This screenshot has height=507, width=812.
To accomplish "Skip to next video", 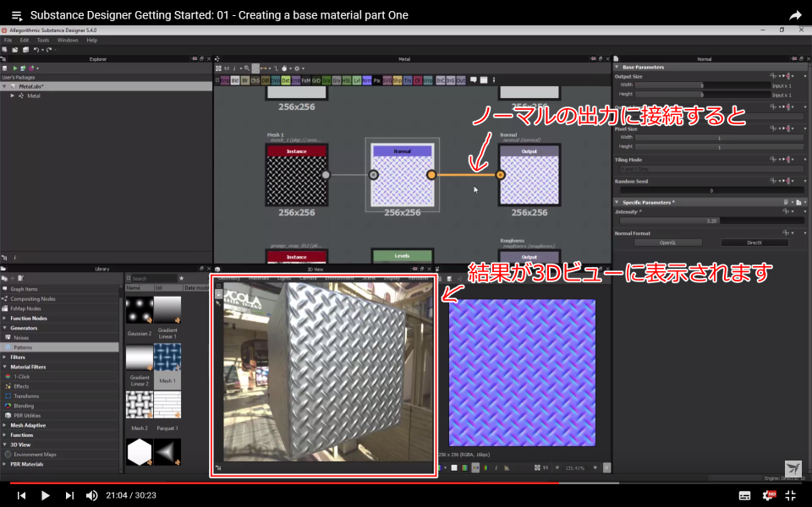I will [x=69, y=496].
